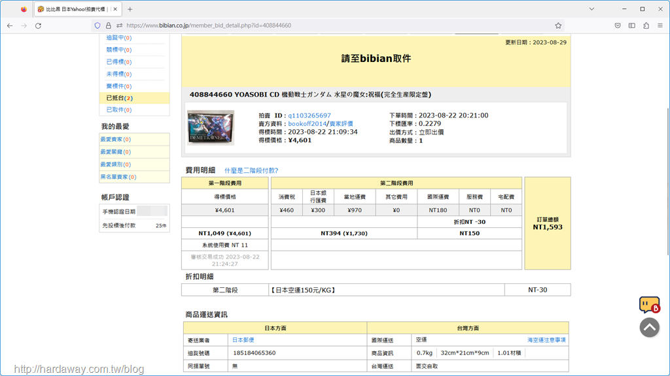Click the NT394 (¥1,730) subtotal
Viewport: 670px width, 376px height.
(344, 234)
